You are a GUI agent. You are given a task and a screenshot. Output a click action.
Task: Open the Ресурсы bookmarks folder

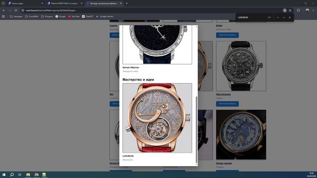coord(47,16)
